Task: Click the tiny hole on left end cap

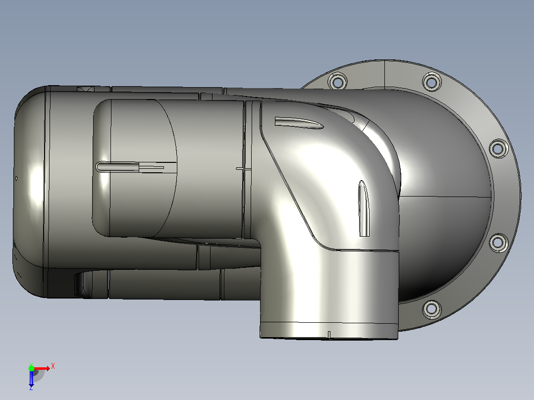Action: pyautogui.click(x=16, y=178)
